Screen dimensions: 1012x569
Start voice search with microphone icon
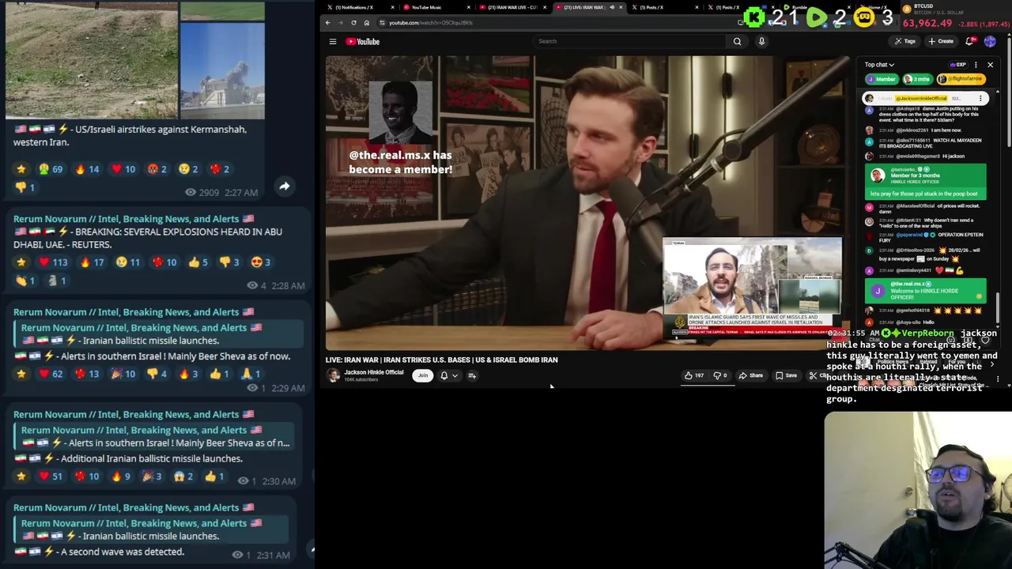761,41
